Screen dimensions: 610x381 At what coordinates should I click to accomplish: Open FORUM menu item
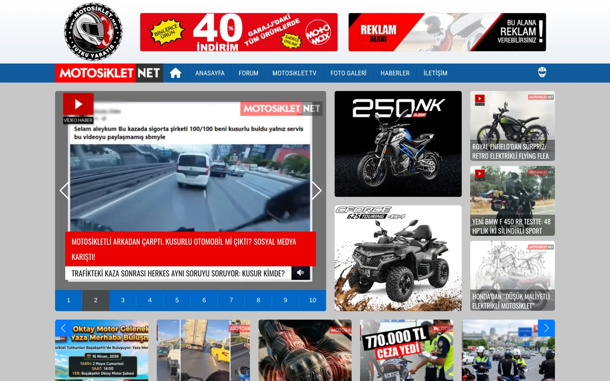point(248,73)
